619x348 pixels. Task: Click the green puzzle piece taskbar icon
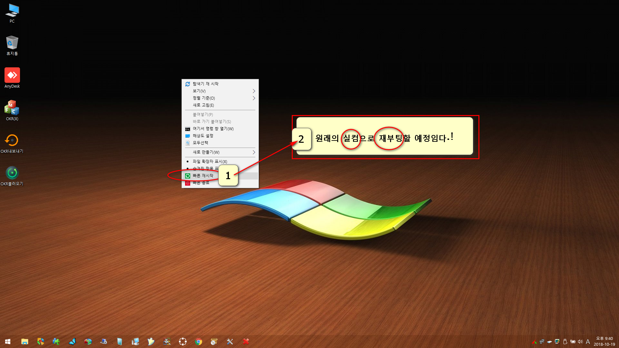tap(56, 342)
